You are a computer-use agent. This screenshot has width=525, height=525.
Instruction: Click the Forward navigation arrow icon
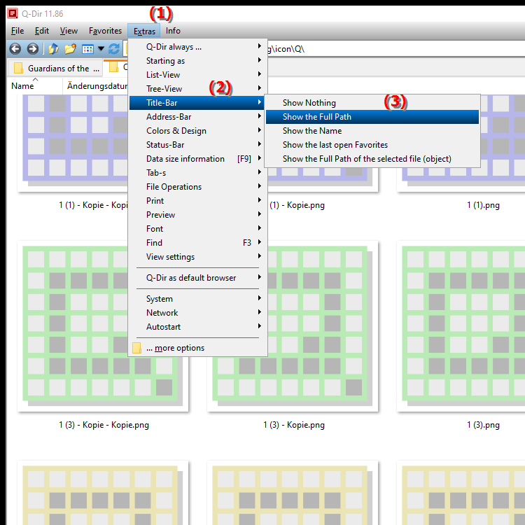32,49
